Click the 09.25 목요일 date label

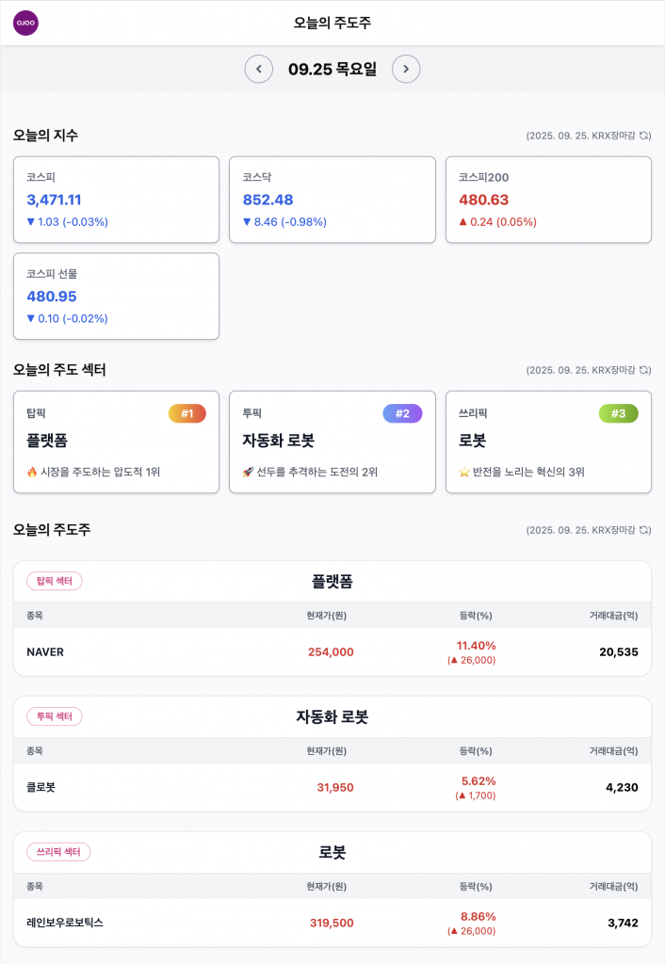pos(332,69)
